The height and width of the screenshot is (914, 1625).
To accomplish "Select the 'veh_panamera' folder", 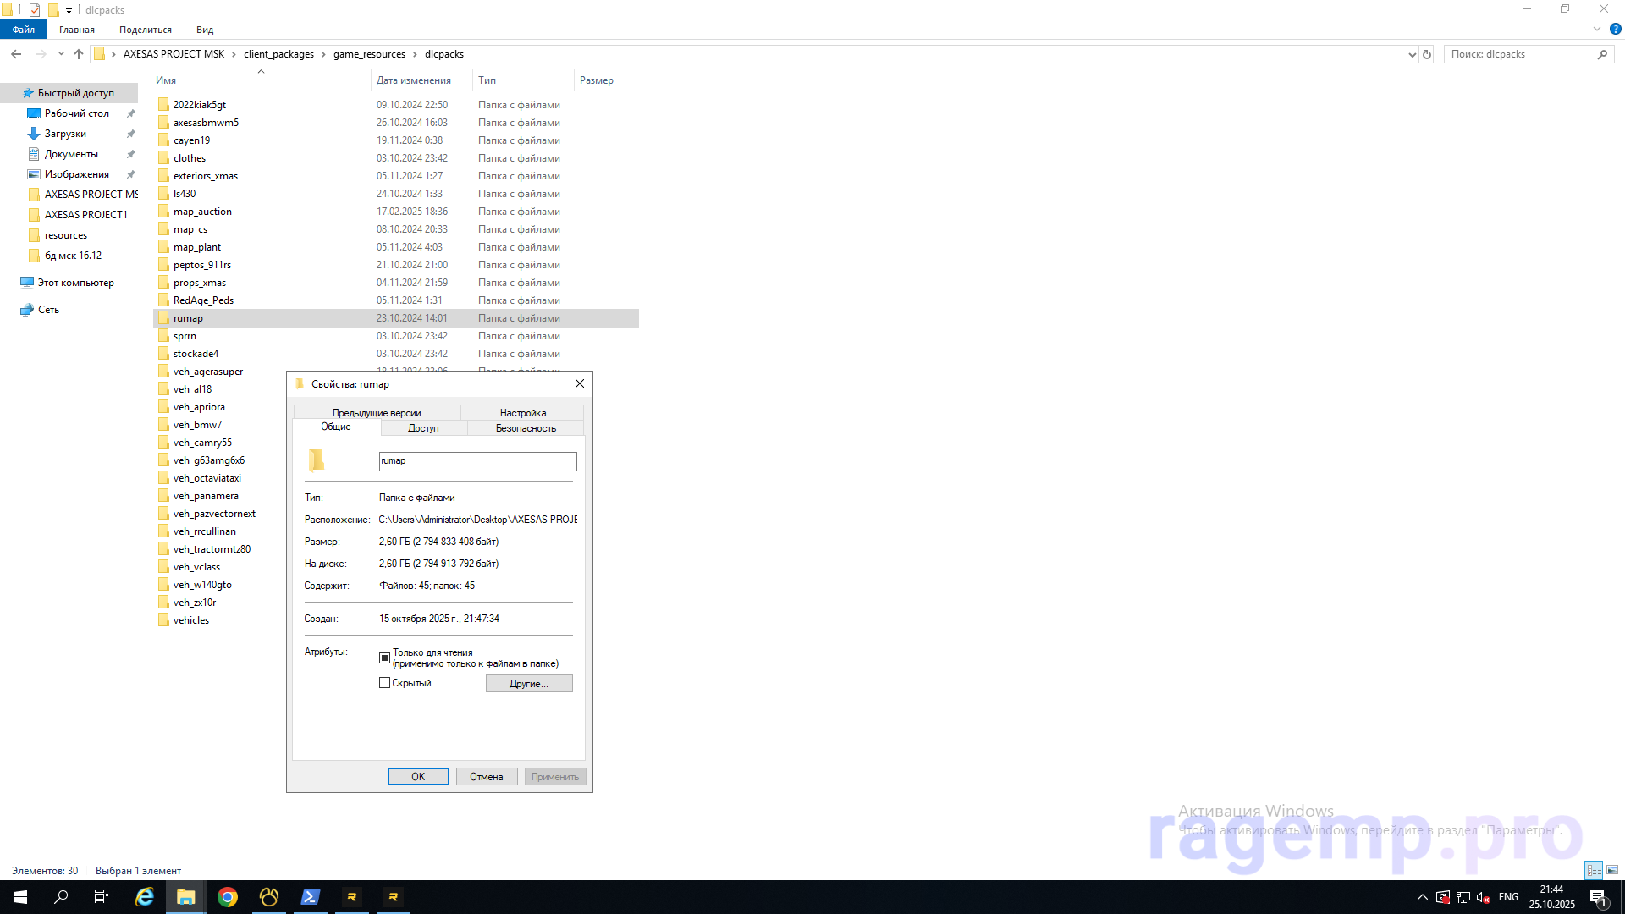I will pyautogui.click(x=206, y=496).
